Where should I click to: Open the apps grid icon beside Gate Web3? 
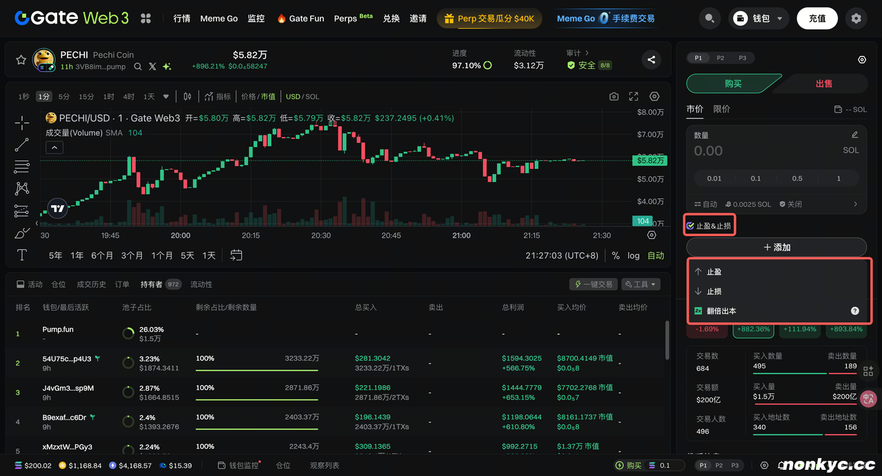[x=145, y=19]
